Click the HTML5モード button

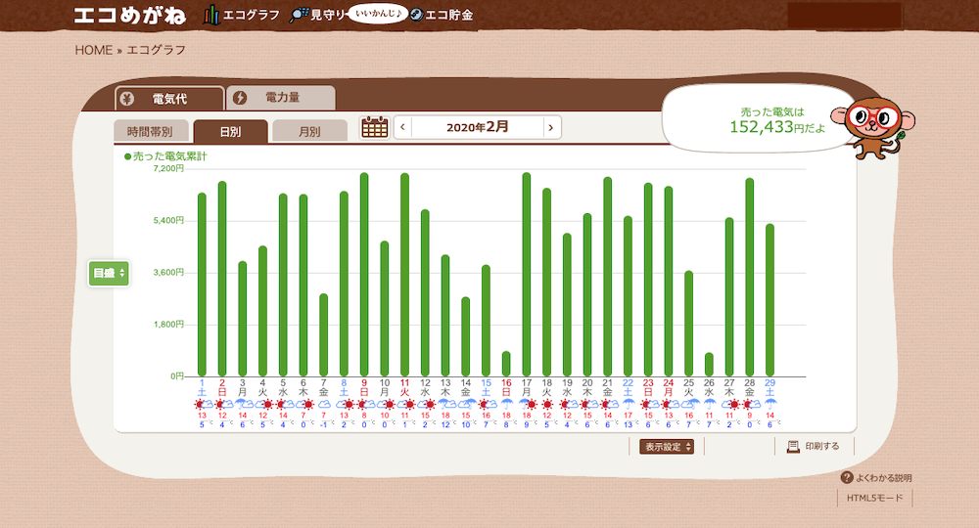[x=876, y=498]
